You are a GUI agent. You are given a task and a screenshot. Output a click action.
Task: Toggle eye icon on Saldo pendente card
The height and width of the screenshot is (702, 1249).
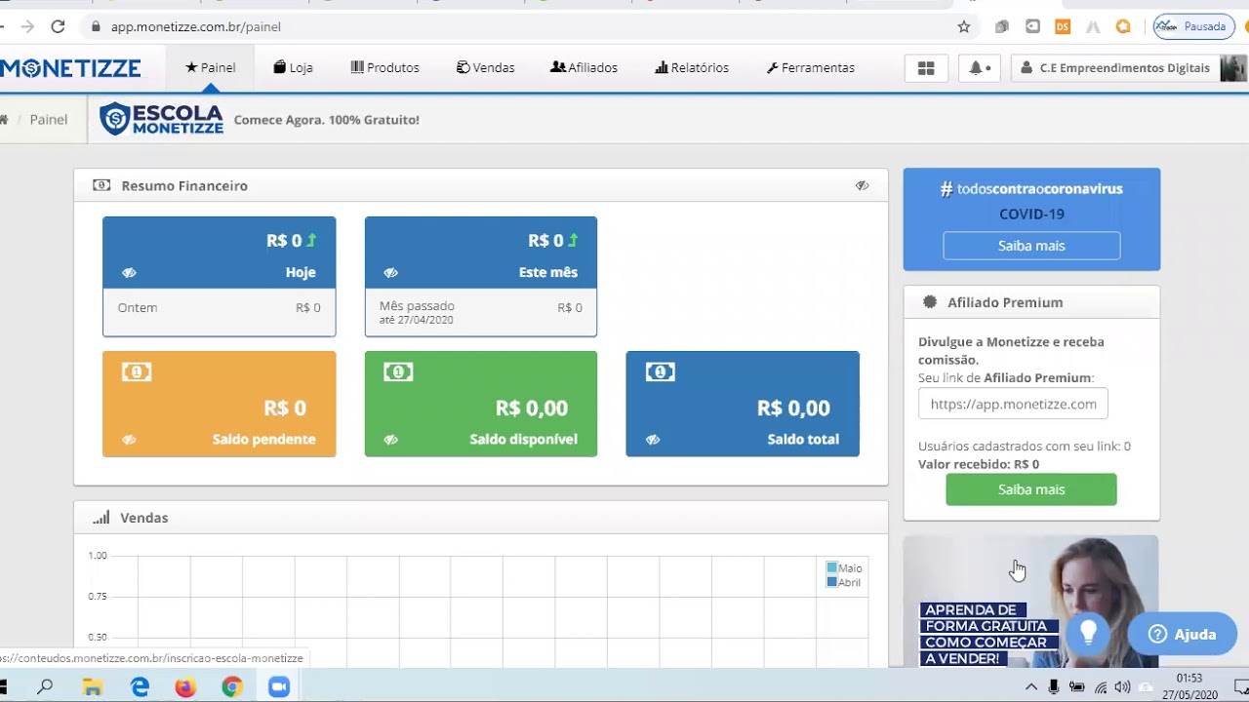(x=129, y=440)
